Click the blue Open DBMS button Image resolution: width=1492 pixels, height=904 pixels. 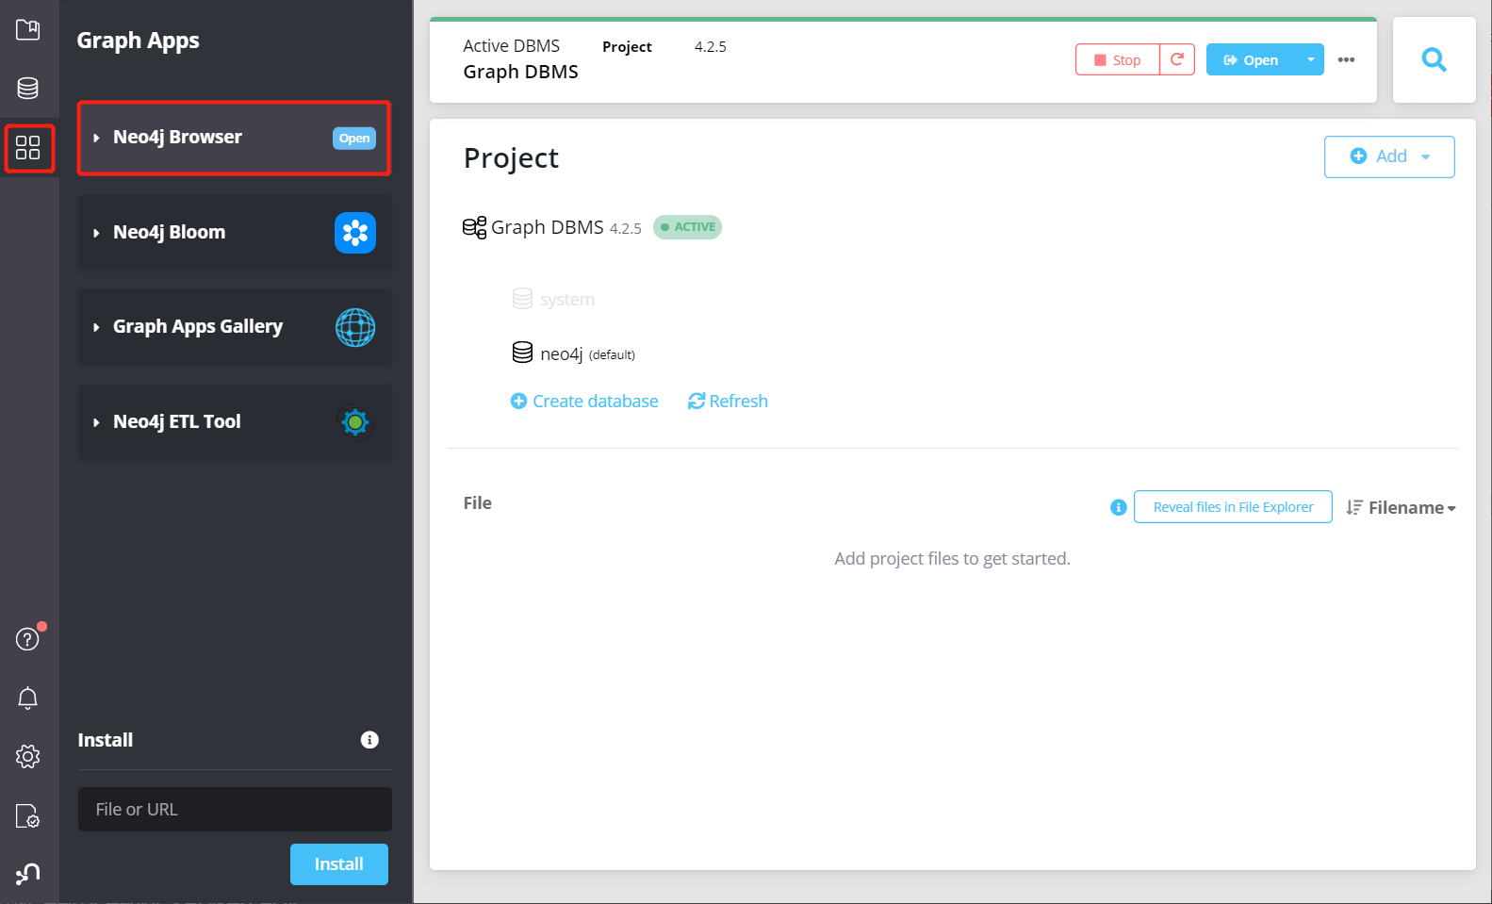tap(1251, 59)
